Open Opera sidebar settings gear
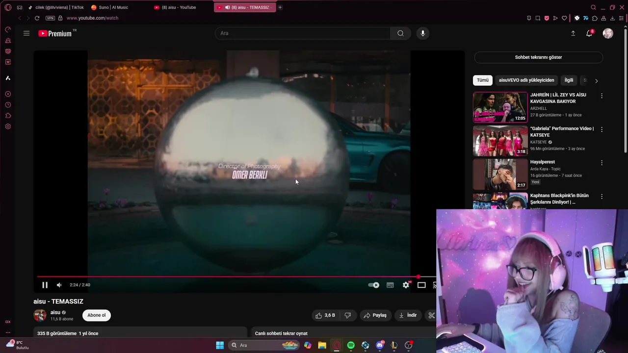 pyautogui.click(x=8, y=126)
